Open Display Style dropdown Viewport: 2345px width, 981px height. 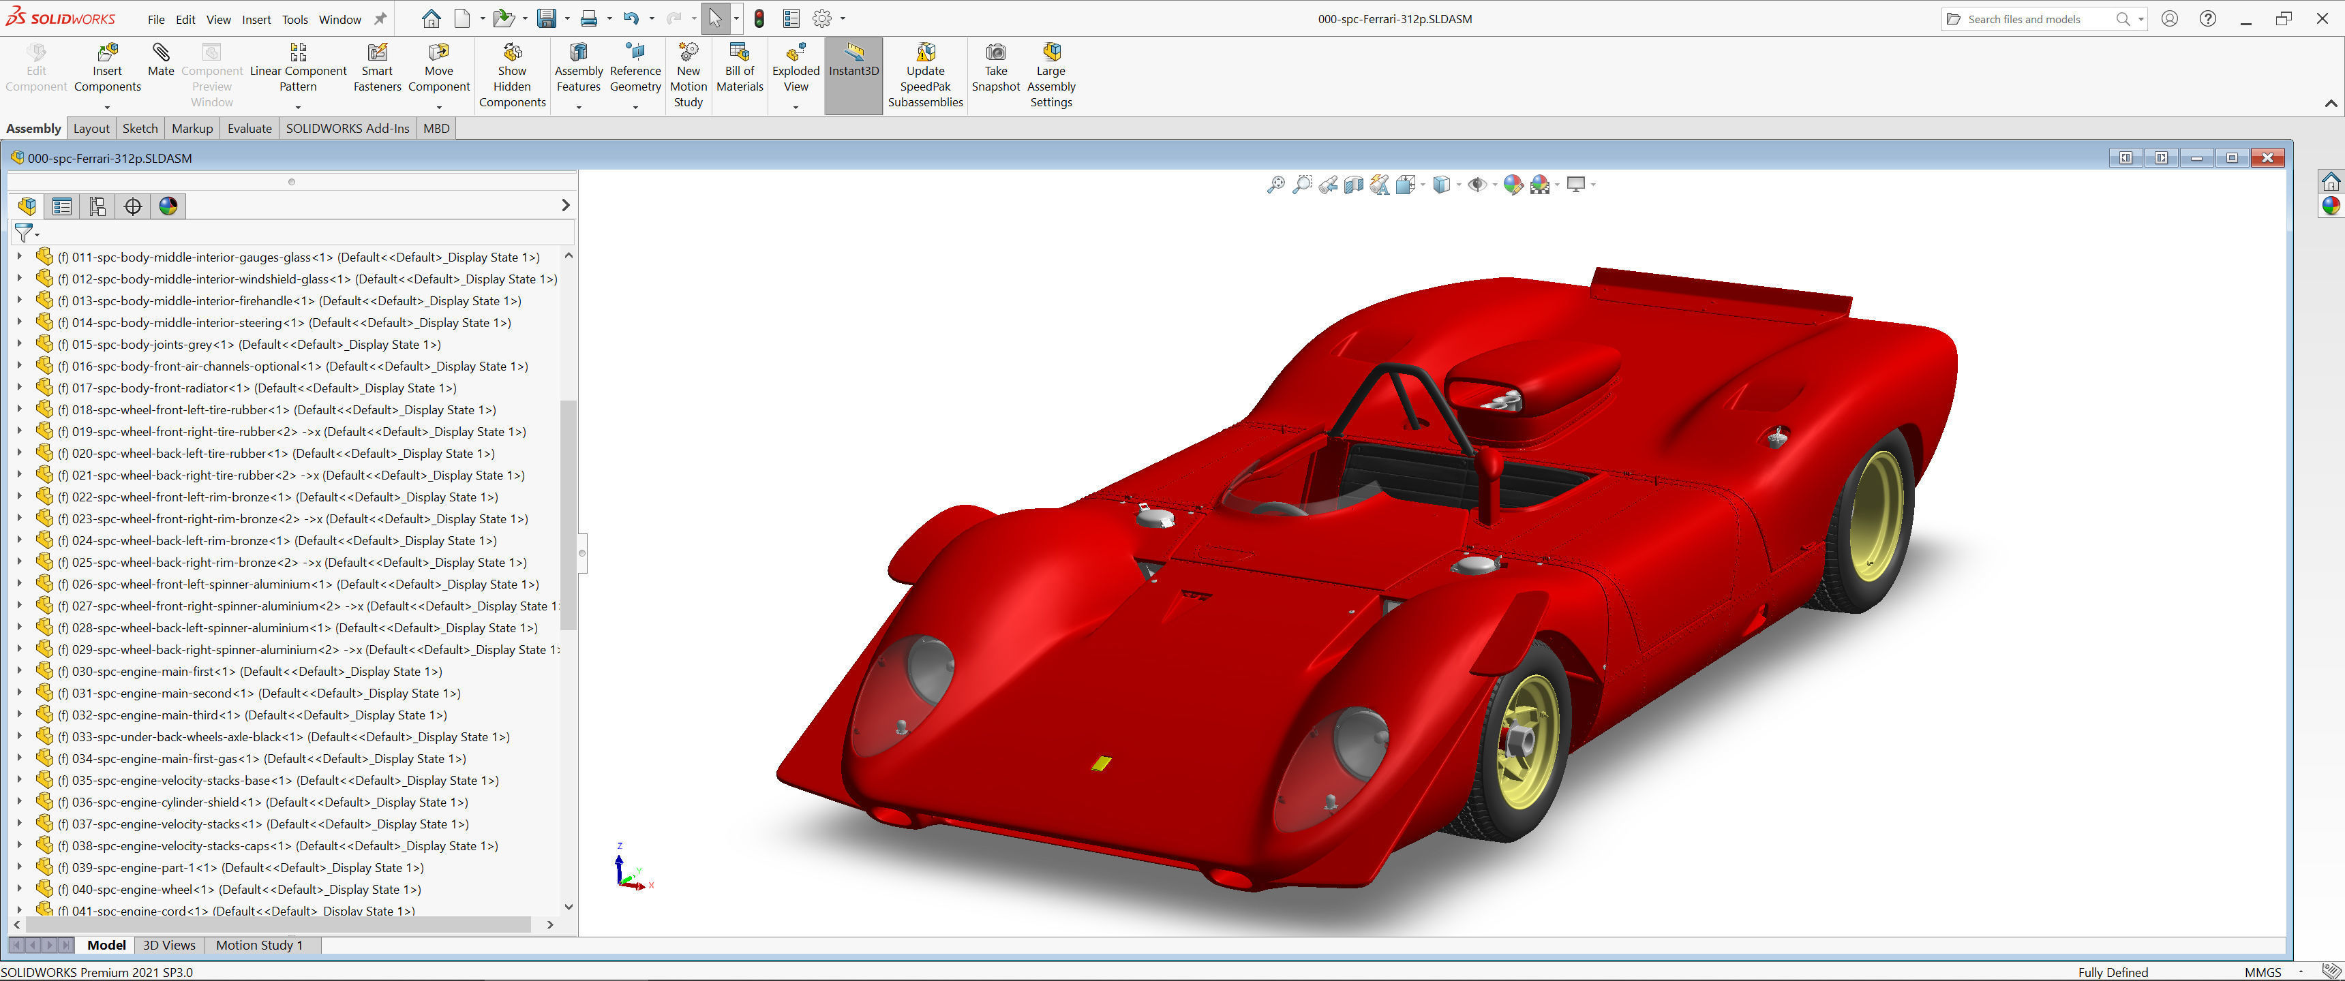pos(1459,185)
